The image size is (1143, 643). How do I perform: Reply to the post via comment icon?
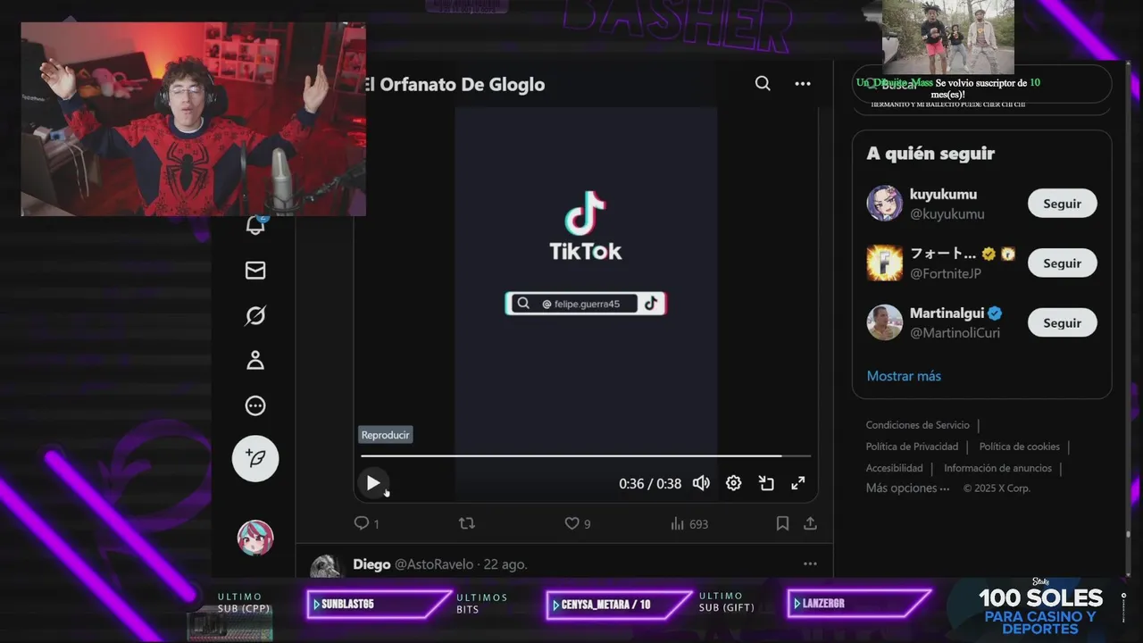pyautogui.click(x=362, y=523)
